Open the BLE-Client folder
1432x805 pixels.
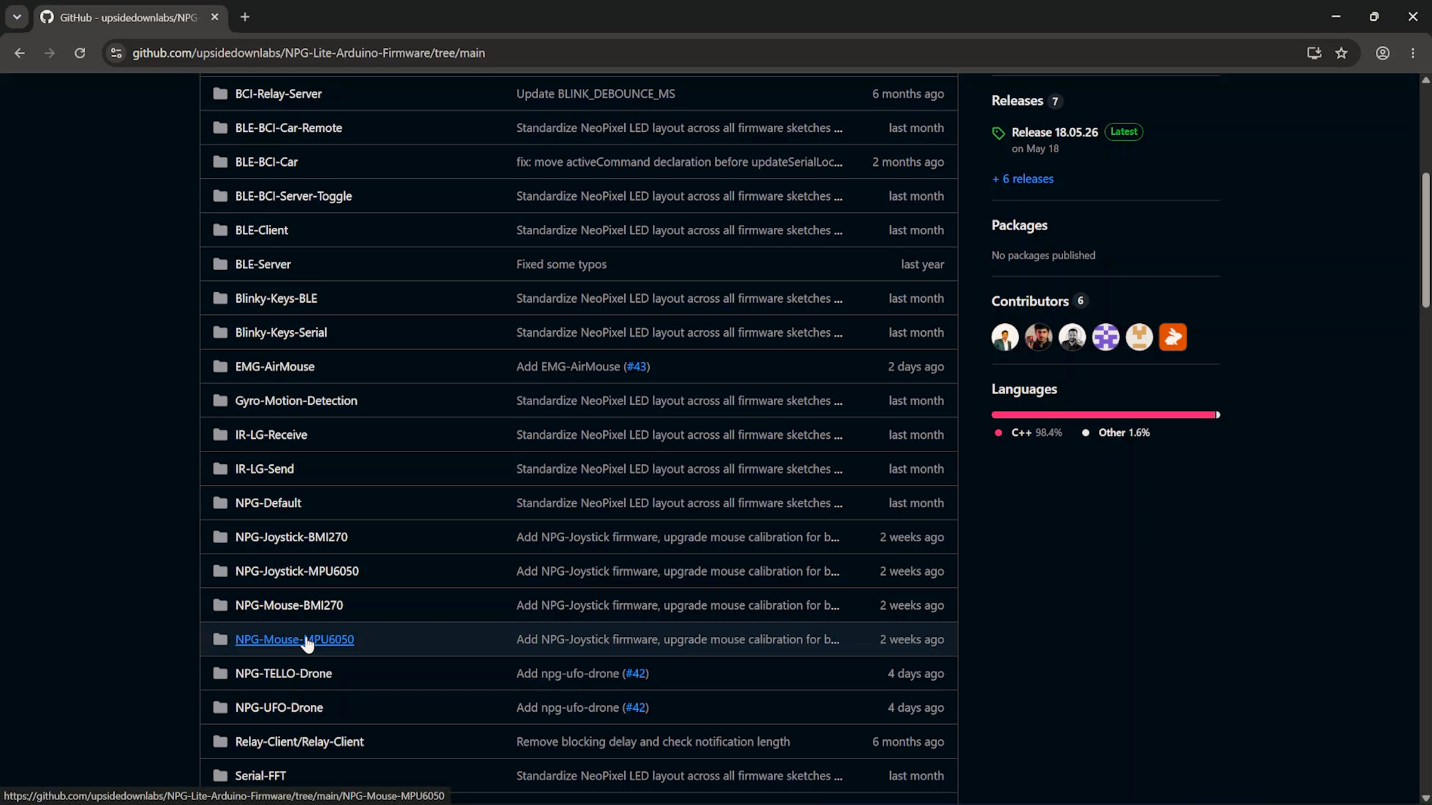tap(261, 230)
